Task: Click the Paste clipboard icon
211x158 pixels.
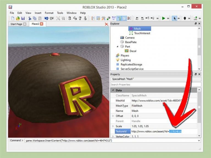Action: click(40, 18)
